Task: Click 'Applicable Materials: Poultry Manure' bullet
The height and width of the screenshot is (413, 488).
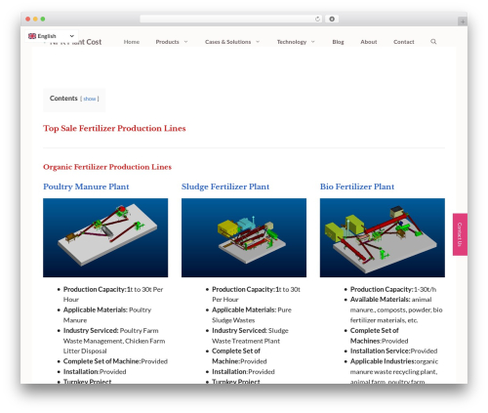Action: click(107, 315)
